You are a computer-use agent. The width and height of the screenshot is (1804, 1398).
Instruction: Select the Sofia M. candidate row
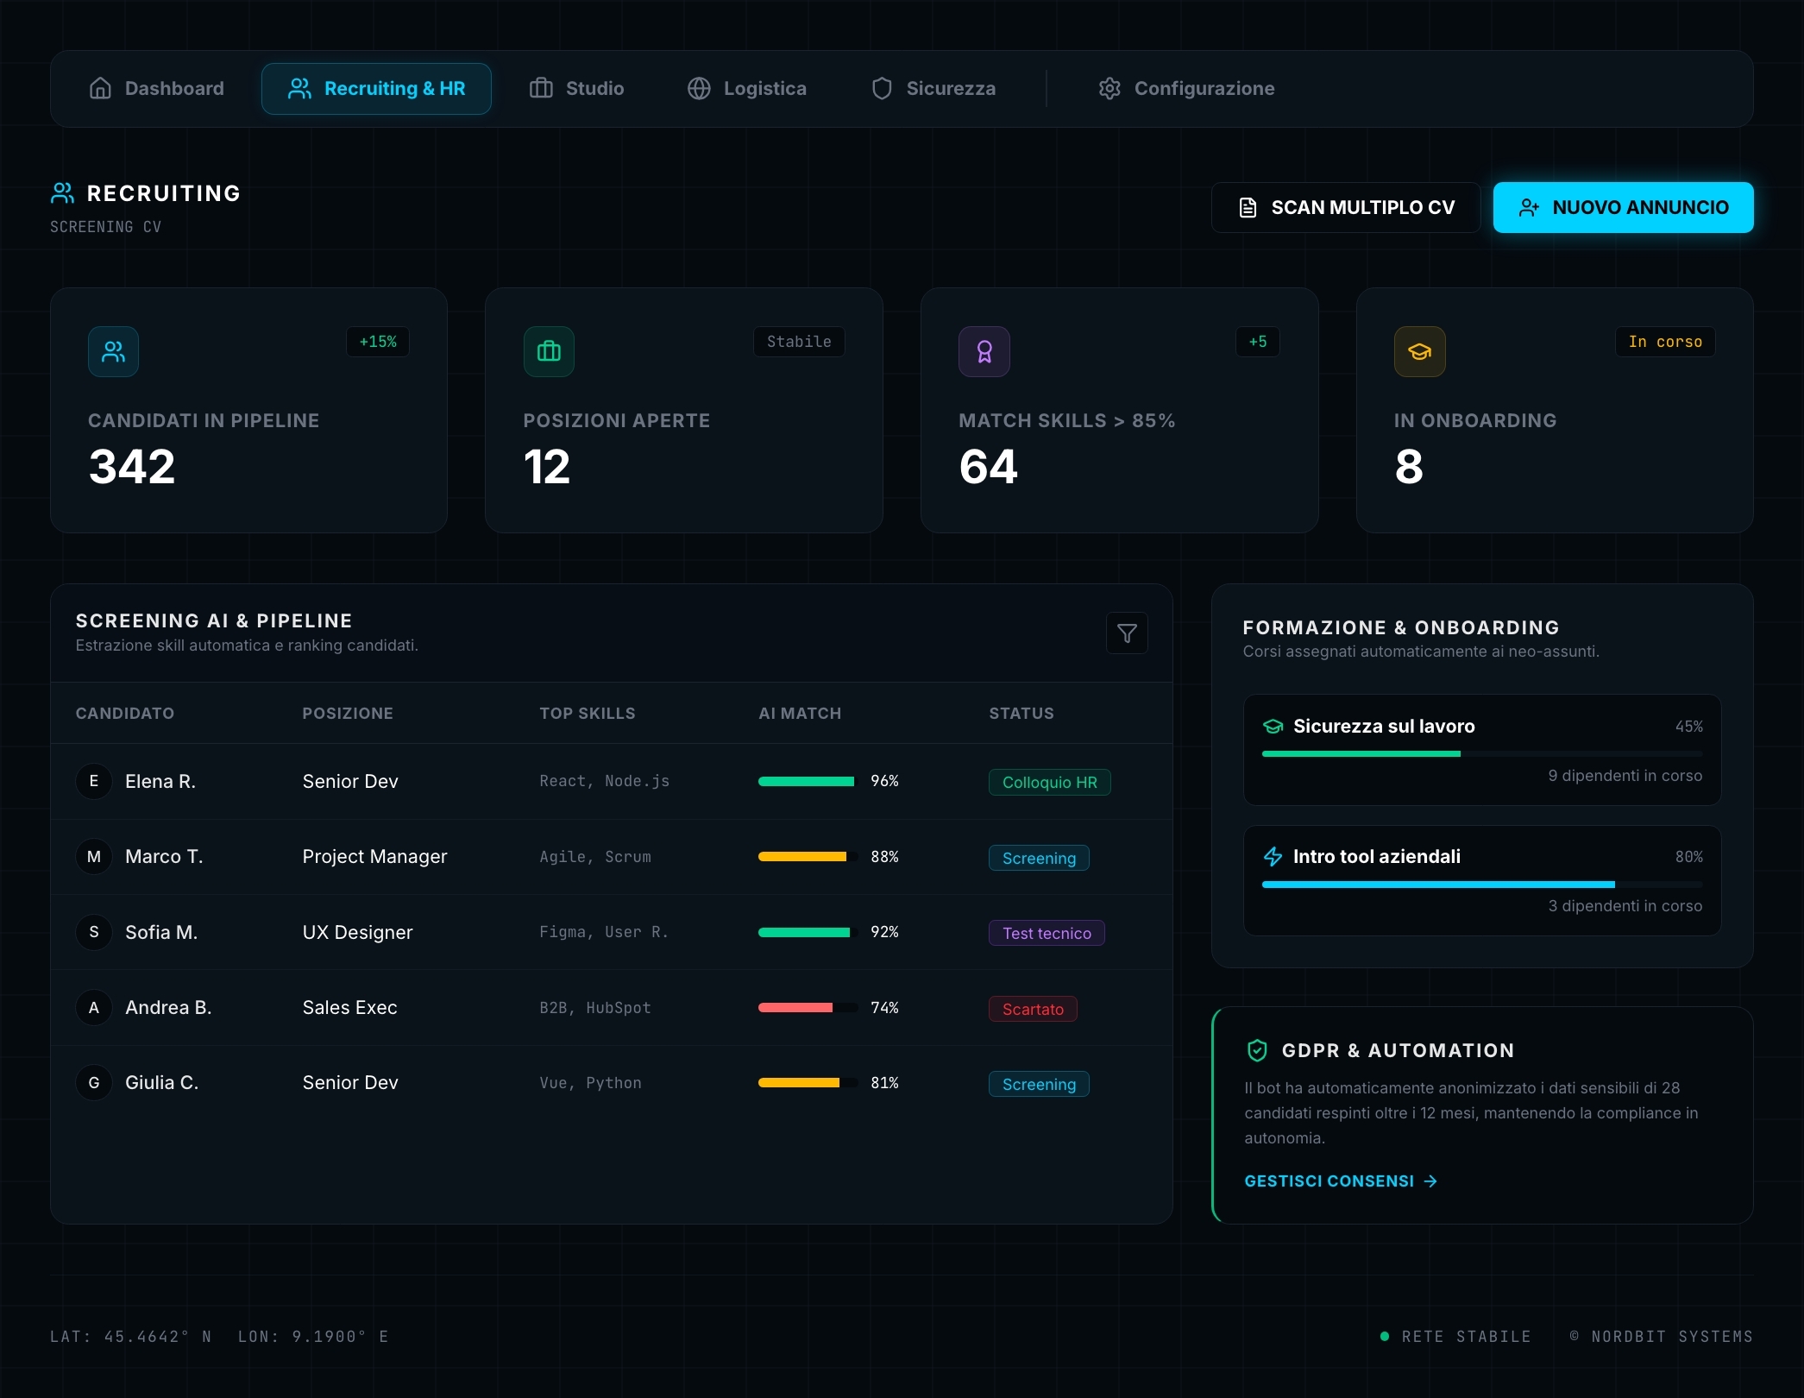pyautogui.click(x=611, y=932)
